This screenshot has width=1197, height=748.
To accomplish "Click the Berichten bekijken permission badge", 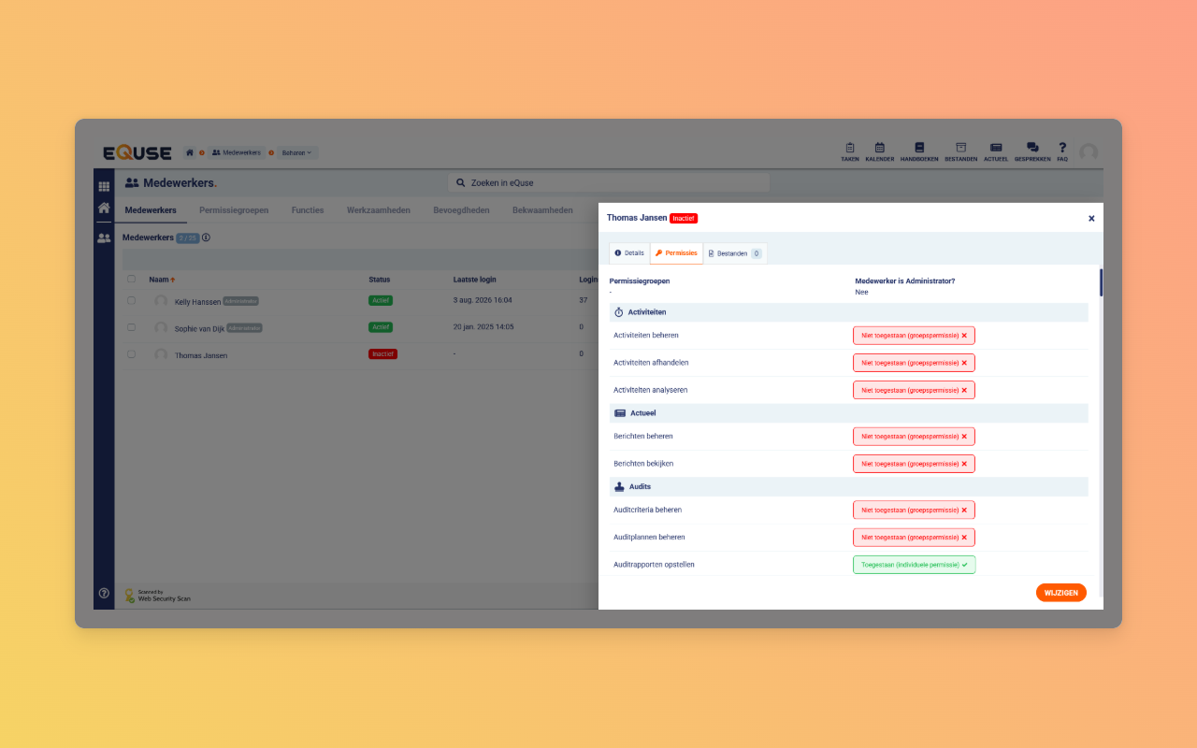I will [914, 463].
